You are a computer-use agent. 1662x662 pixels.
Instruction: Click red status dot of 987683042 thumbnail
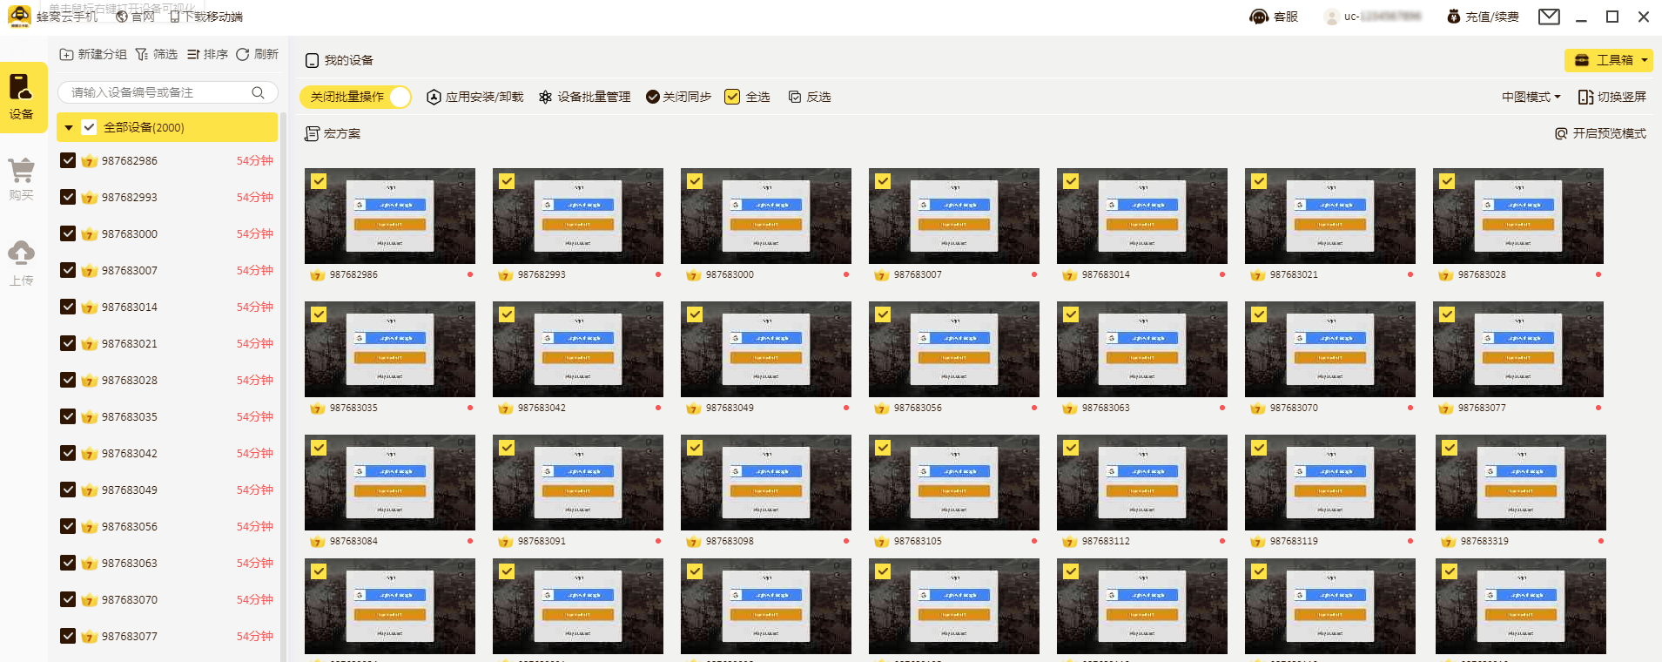point(658,408)
